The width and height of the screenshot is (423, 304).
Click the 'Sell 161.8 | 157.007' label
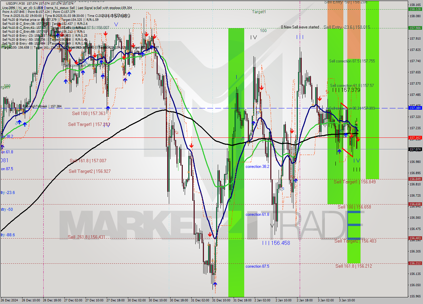pos(88,161)
